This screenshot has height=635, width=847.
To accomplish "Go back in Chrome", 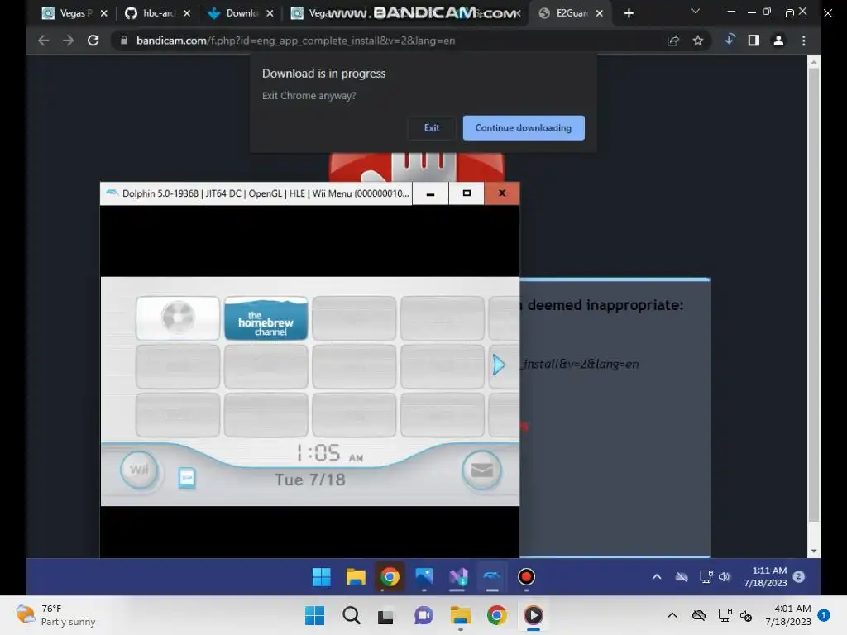I will coord(44,41).
